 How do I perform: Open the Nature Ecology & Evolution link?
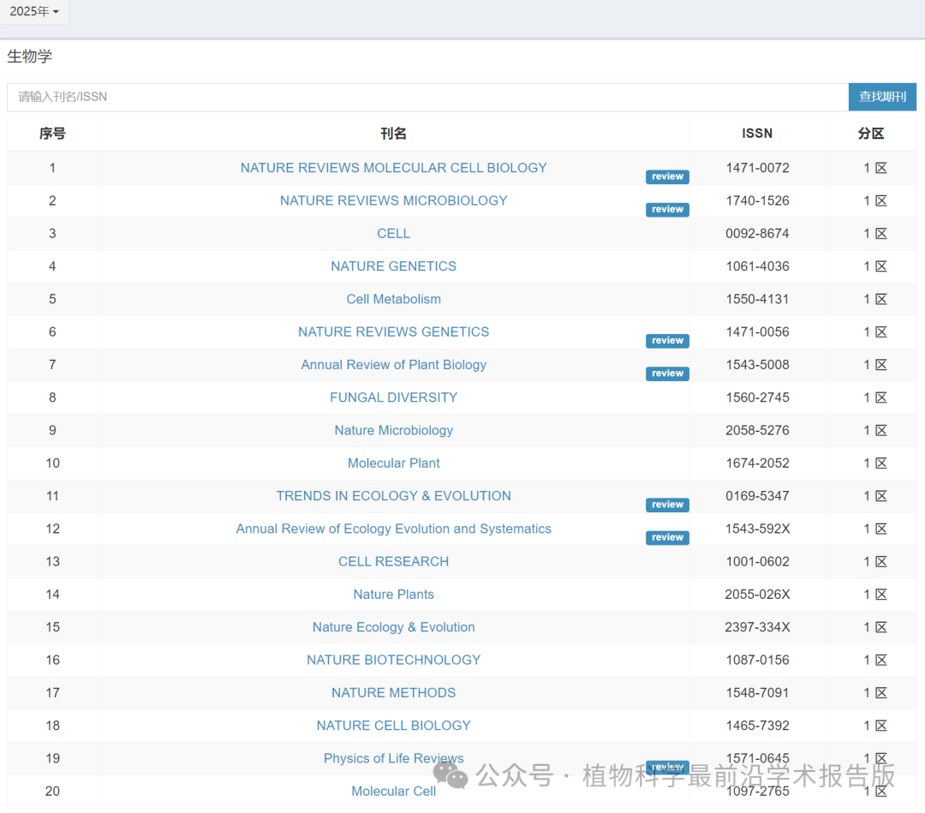(x=393, y=627)
